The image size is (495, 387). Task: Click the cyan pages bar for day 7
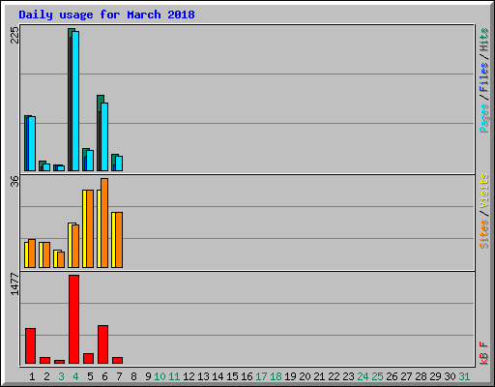click(x=119, y=164)
